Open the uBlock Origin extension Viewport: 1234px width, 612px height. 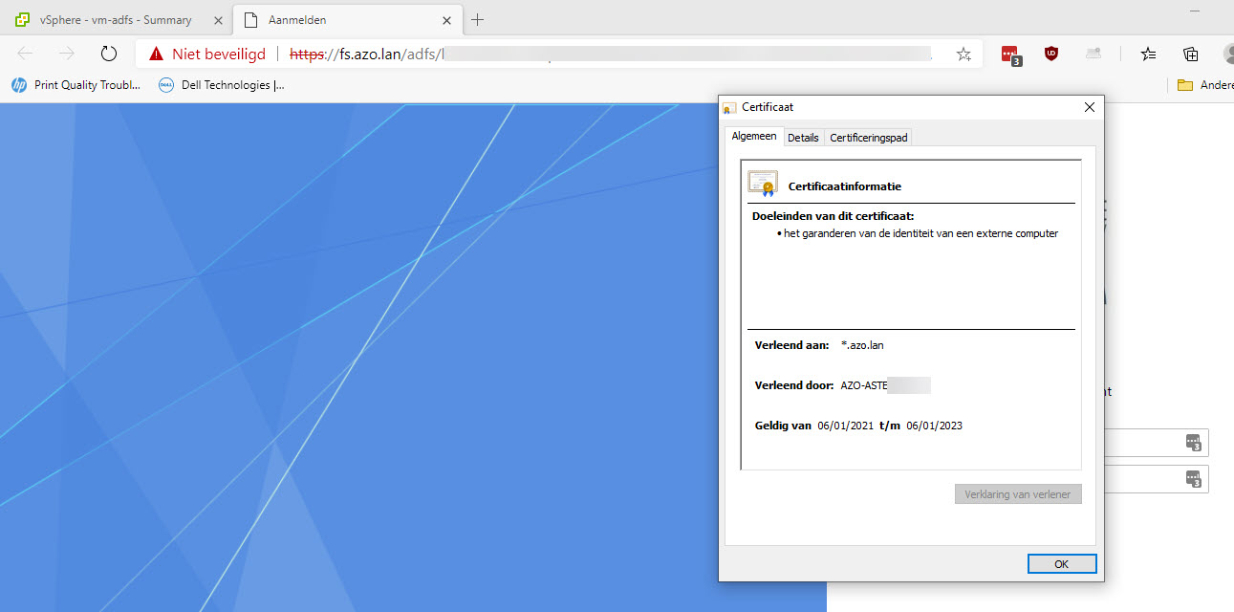pyautogui.click(x=1051, y=54)
